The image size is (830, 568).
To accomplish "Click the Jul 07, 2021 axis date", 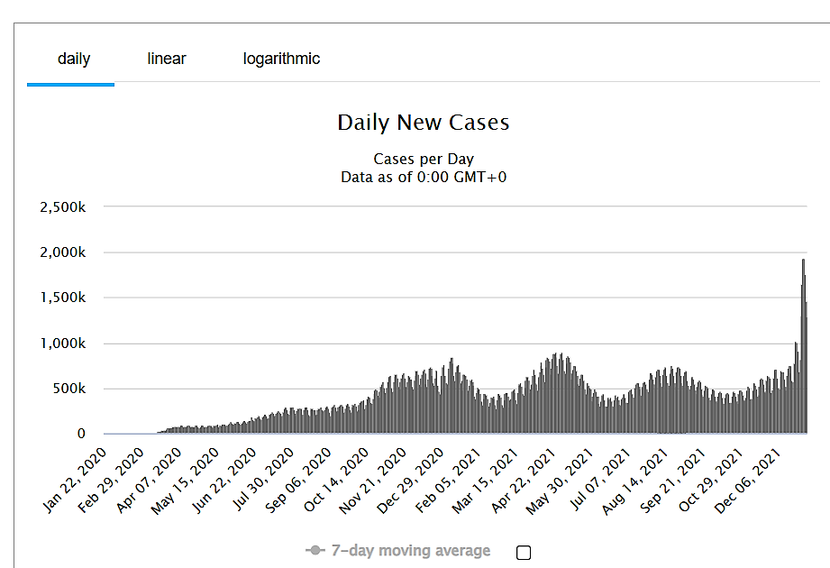I will click(x=600, y=480).
